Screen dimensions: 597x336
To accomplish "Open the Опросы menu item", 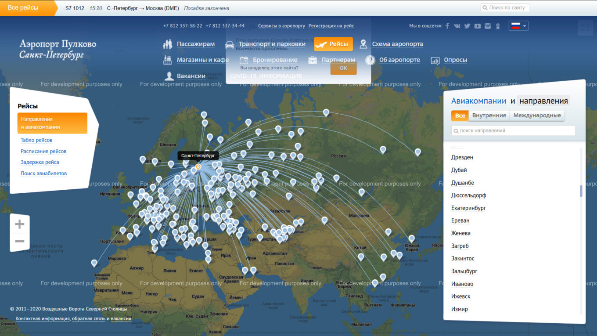I will click(455, 60).
